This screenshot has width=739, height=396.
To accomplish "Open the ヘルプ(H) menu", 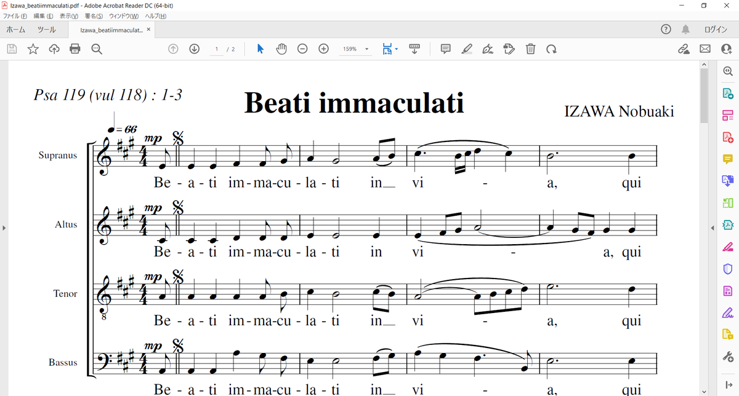I will point(155,15).
